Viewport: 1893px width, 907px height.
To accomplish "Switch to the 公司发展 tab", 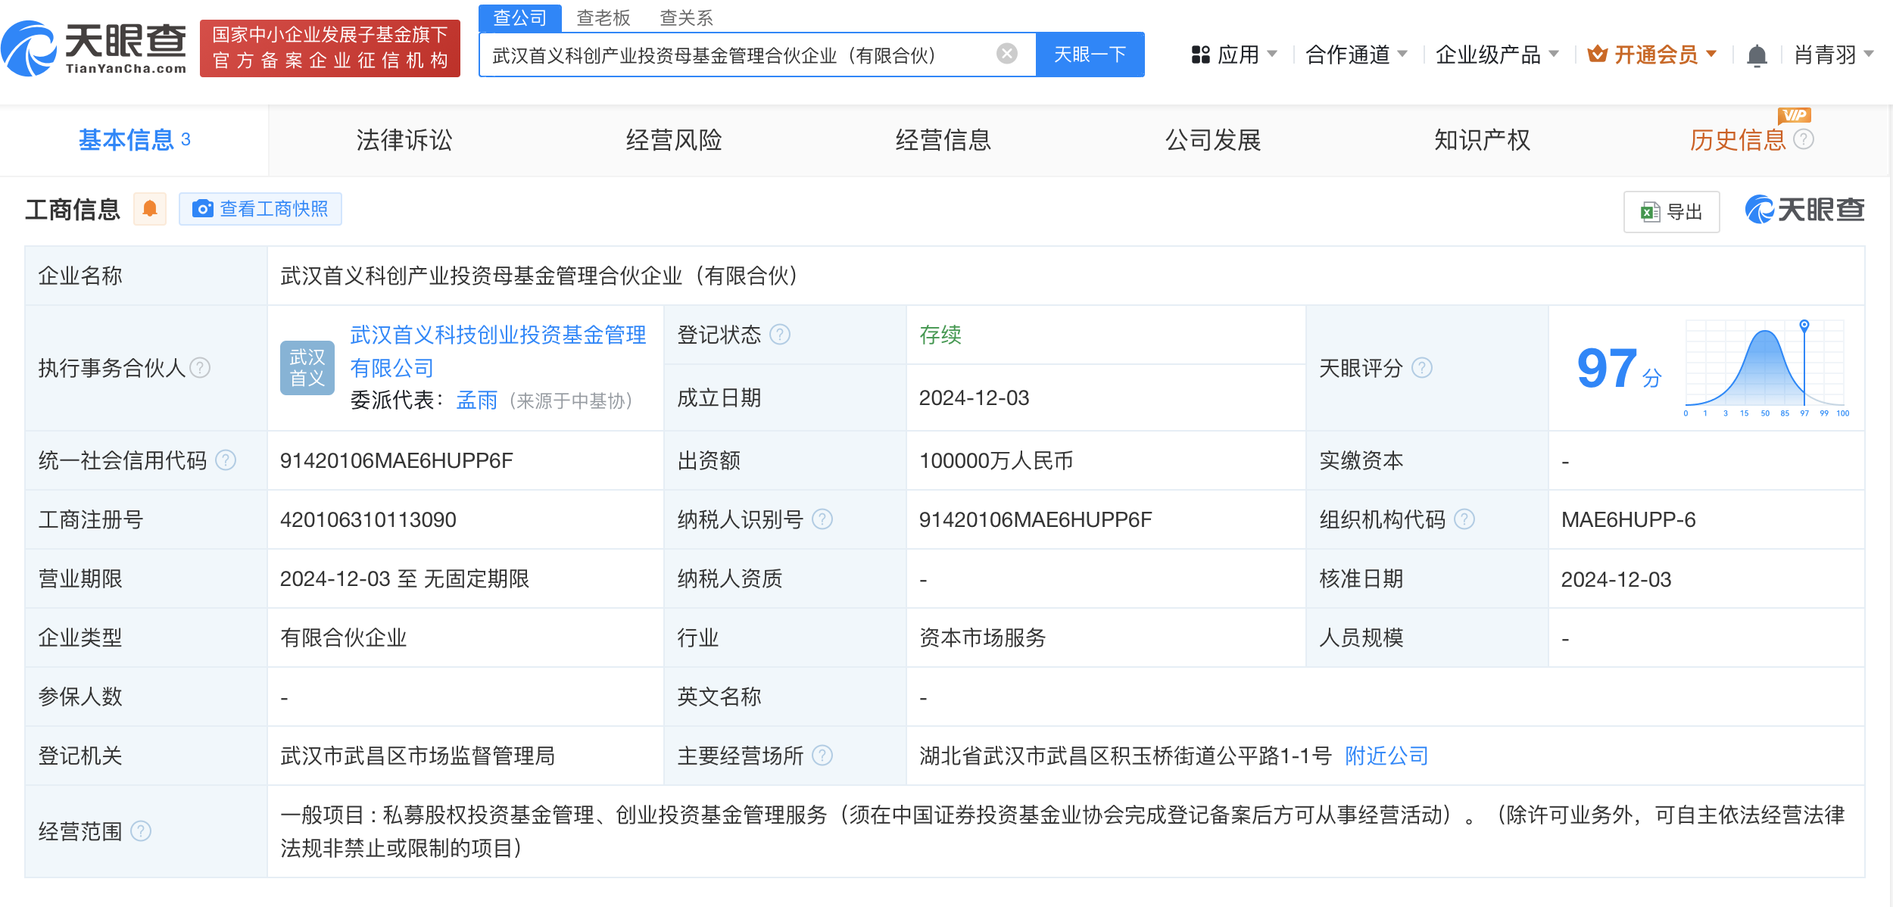I will pyautogui.click(x=1213, y=140).
